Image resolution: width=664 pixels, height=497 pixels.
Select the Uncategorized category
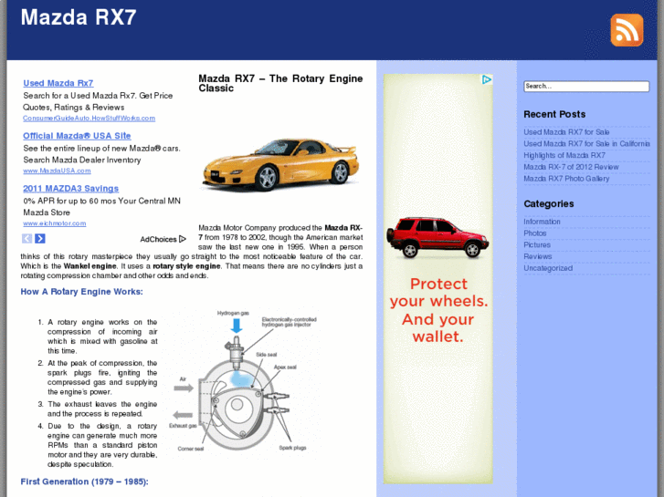[x=548, y=268]
